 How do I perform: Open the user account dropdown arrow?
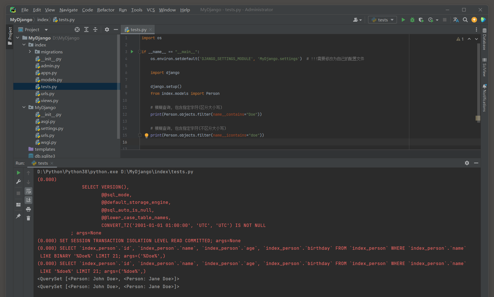tap(361, 20)
